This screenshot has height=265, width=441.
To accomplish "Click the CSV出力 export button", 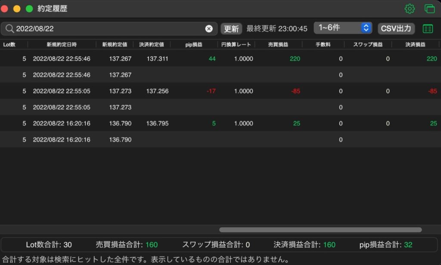I will click(x=396, y=28).
